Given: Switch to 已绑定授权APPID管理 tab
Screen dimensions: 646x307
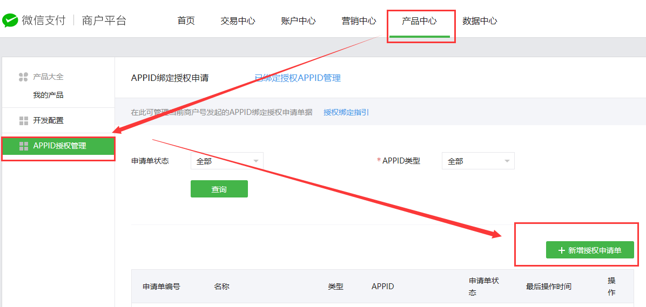Looking at the screenshot, I should (x=298, y=78).
